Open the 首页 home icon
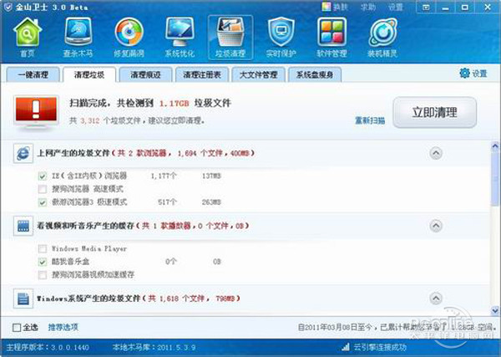This screenshot has width=501, height=357. (x=28, y=38)
